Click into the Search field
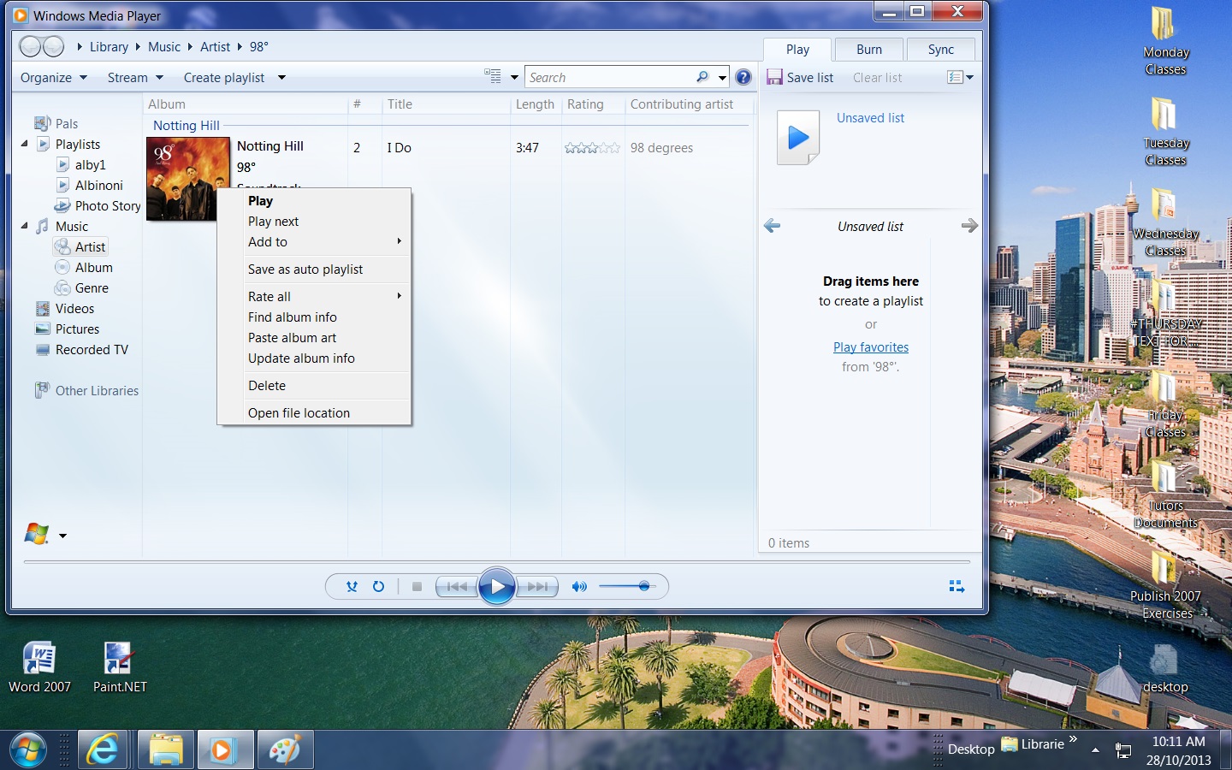This screenshot has width=1232, height=770. [x=609, y=77]
